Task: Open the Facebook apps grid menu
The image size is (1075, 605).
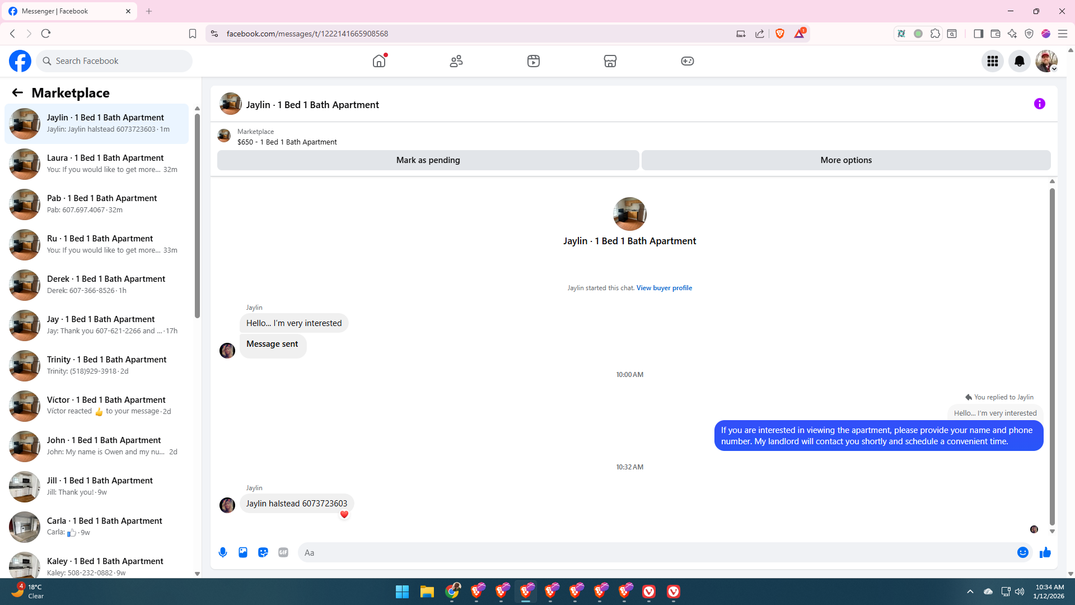Action: coord(992,61)
